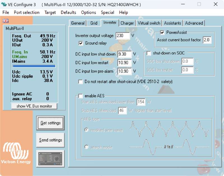Click the Victron Energy logo
The image size is (224, 176).
tap(16, 153)
